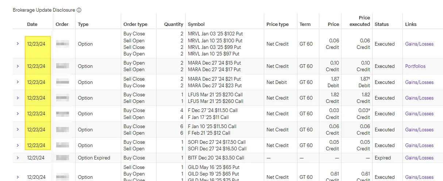Expand the MARA $15/$17 put order row
Screen dimensions: 443x181
[18, 66]
